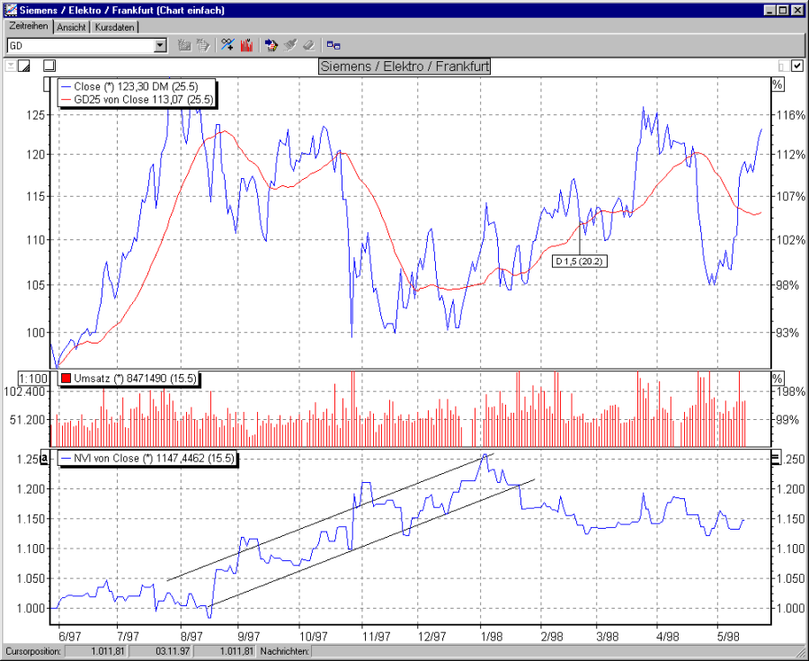
Task: Click the diagonal-fill style box above the chart
Action: (x=24, y=66)
